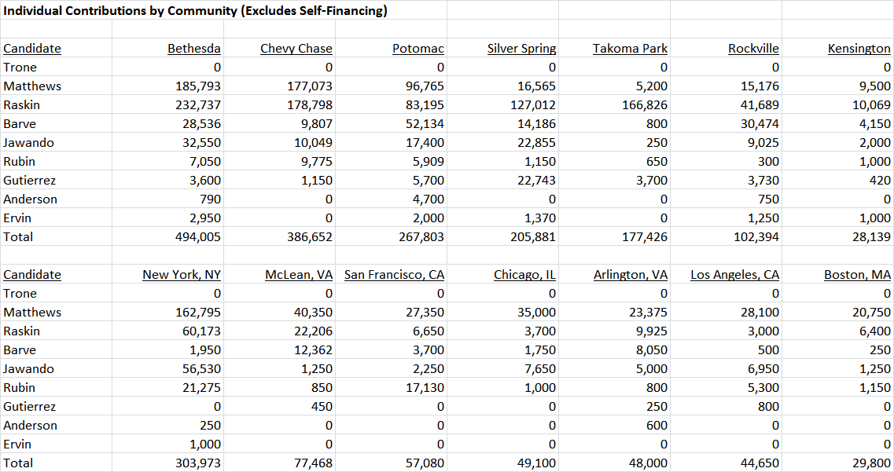Click the Bethesda total 494,005
The height and width of the screenshot is (472, 894).
click(x=198, y=237)
